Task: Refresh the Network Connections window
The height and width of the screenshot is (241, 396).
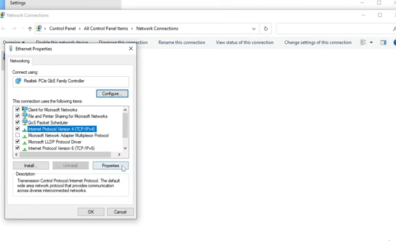Action: pyautogui.click(x=266, y=29)
